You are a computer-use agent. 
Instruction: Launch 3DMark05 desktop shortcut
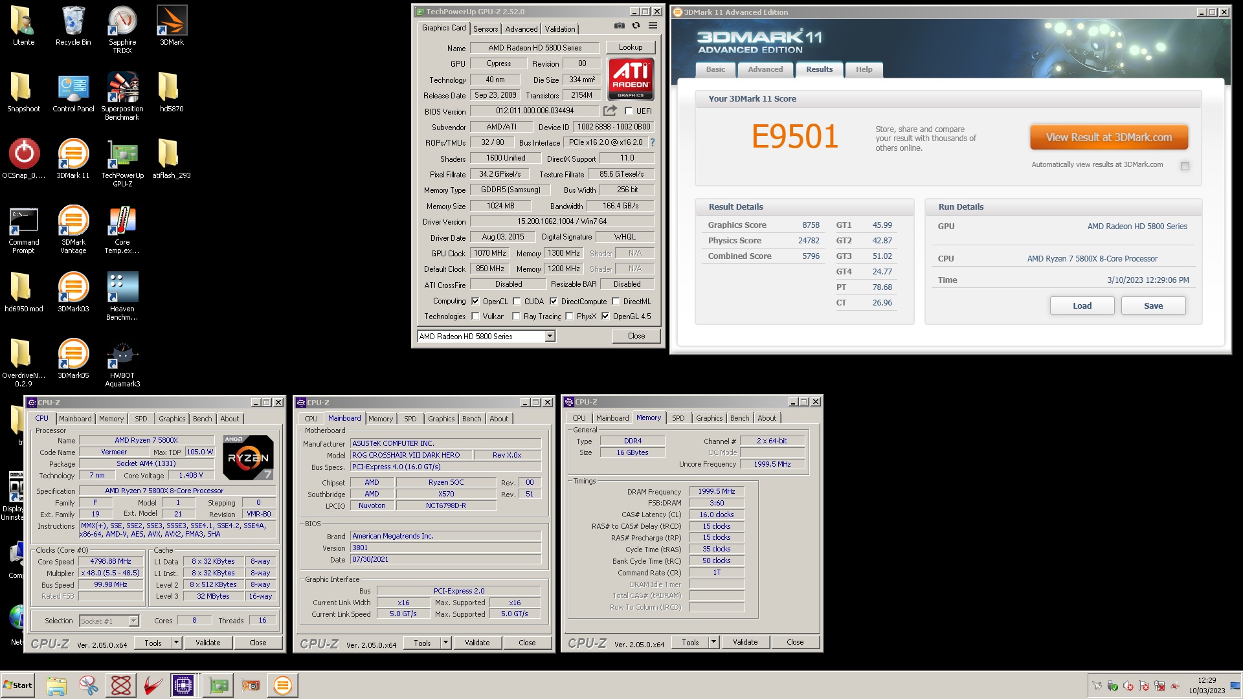tap(73, 359)
